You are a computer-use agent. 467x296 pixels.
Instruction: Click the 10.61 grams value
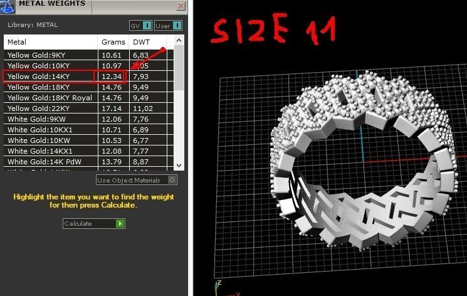[112, 55]
